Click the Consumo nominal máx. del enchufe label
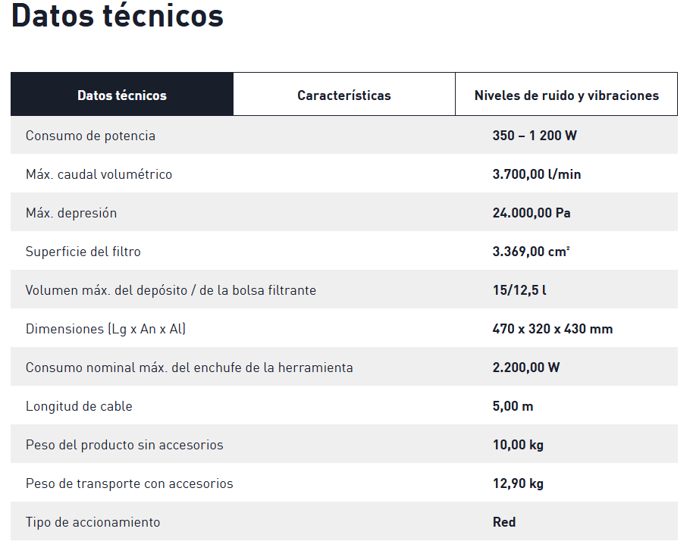693x560 pixels. click(x=189, y=368)
